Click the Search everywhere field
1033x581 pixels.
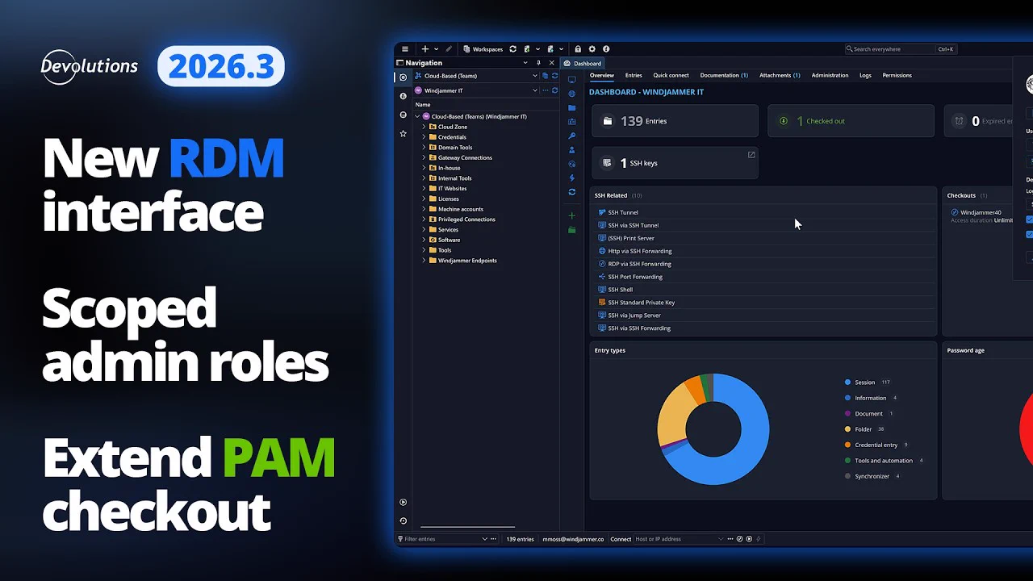click(x=900, y=49)
